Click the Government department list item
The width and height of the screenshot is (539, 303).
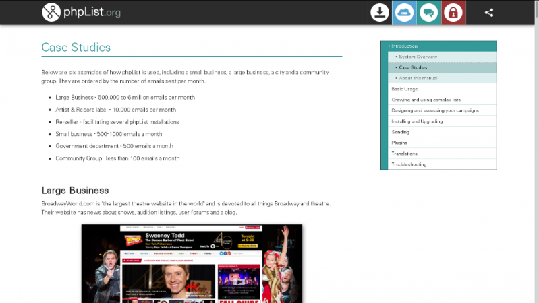click(115, 146)
